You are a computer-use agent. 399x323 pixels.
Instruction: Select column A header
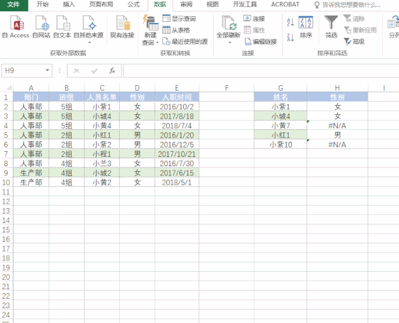click(x=31, y=88)
